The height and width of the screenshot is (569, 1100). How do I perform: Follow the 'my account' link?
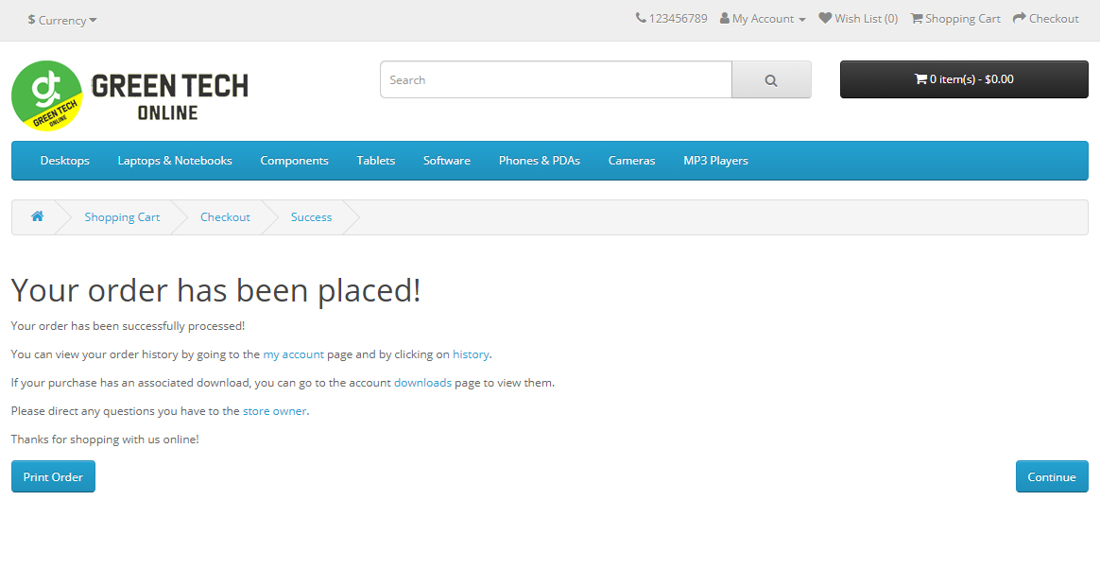click(x=293, y=354)
